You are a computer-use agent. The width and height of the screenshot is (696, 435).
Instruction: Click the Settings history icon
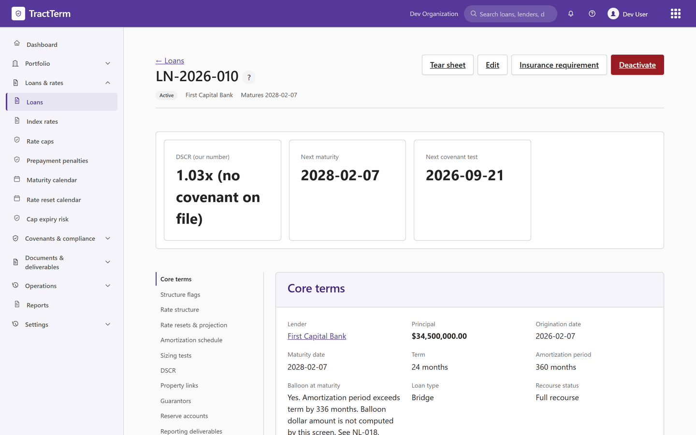15,324
